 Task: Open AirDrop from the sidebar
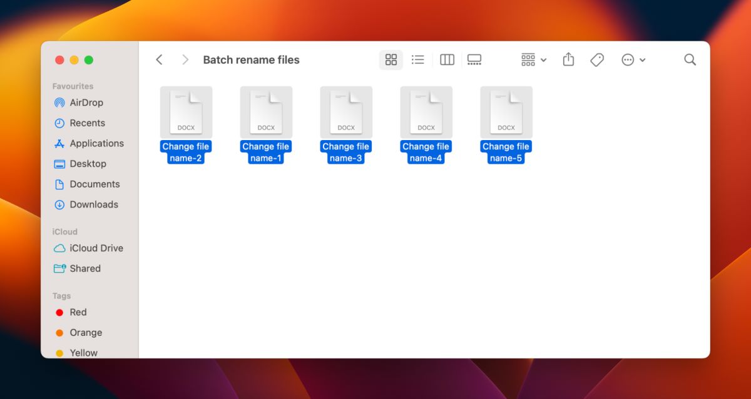pyautogui.click(x=86, y=103)
